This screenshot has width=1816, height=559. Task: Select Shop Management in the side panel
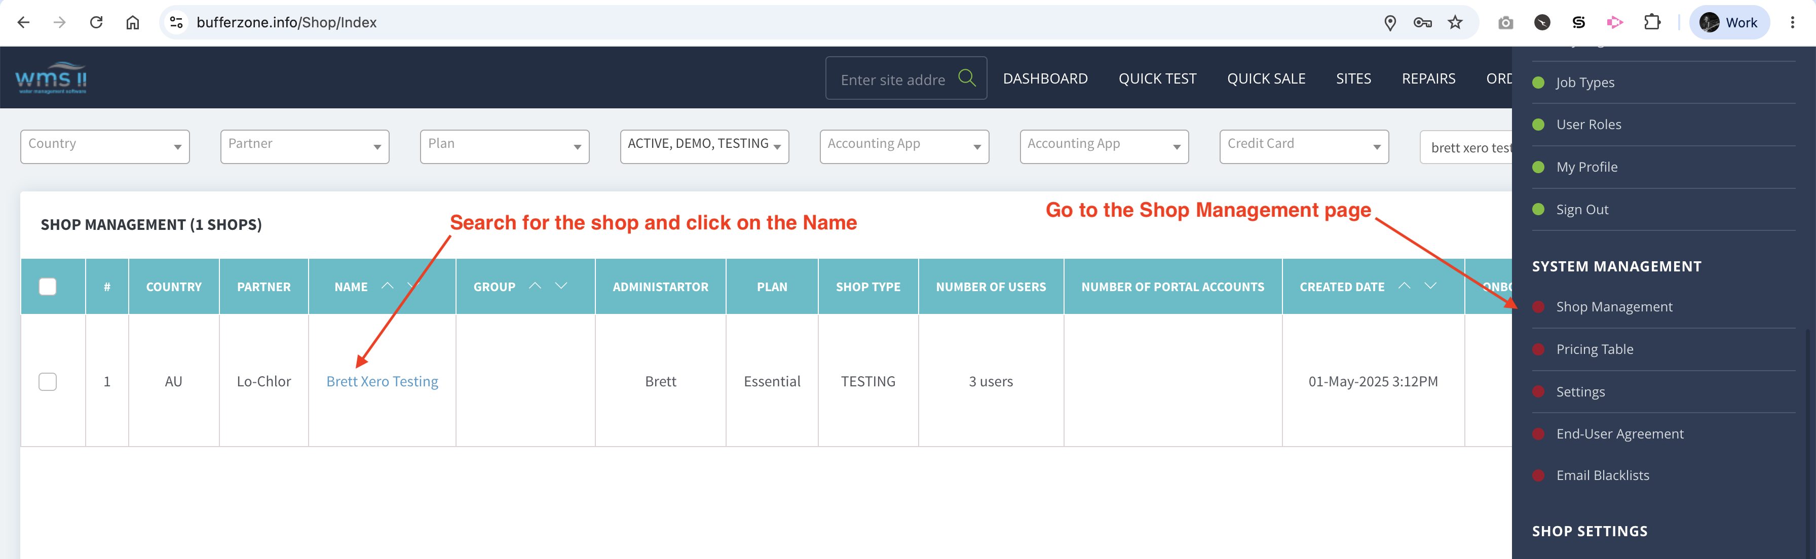point(1614,307)
